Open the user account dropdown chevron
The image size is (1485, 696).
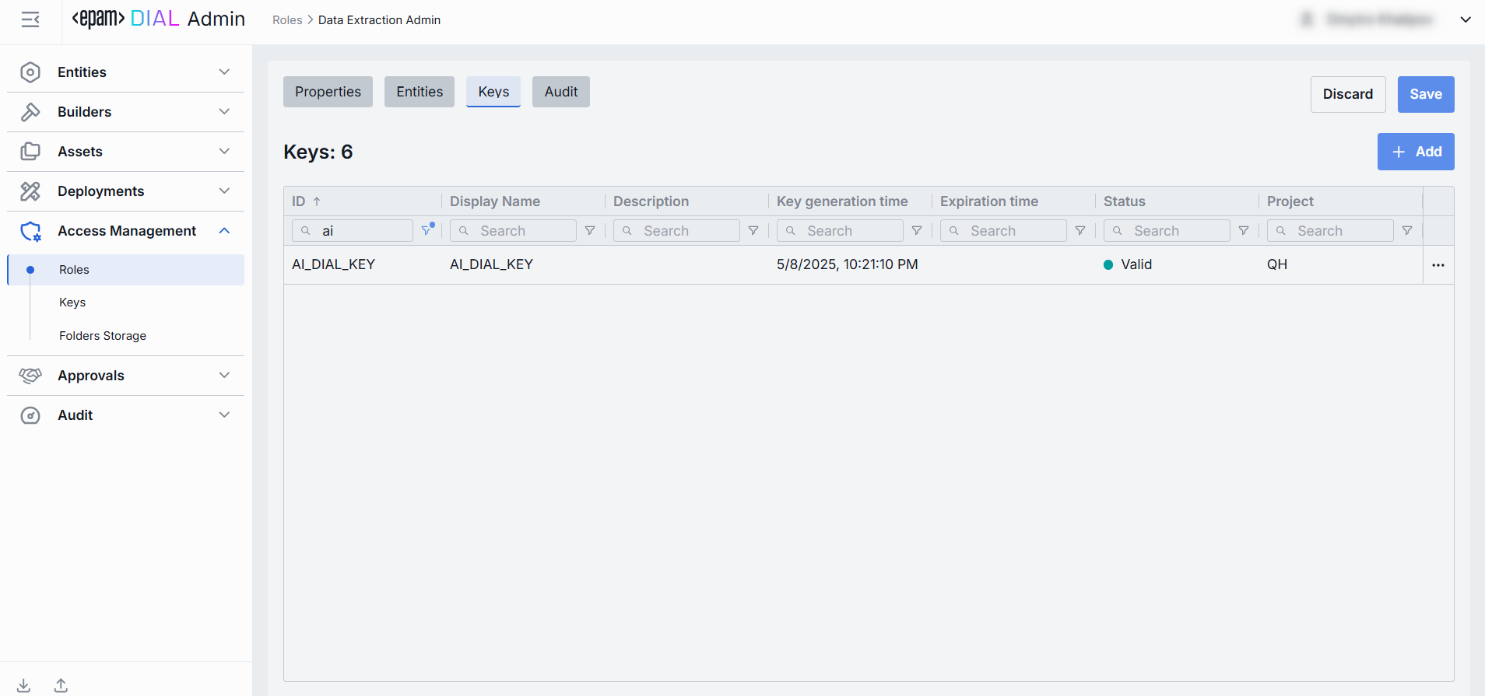coord(1466,19)
